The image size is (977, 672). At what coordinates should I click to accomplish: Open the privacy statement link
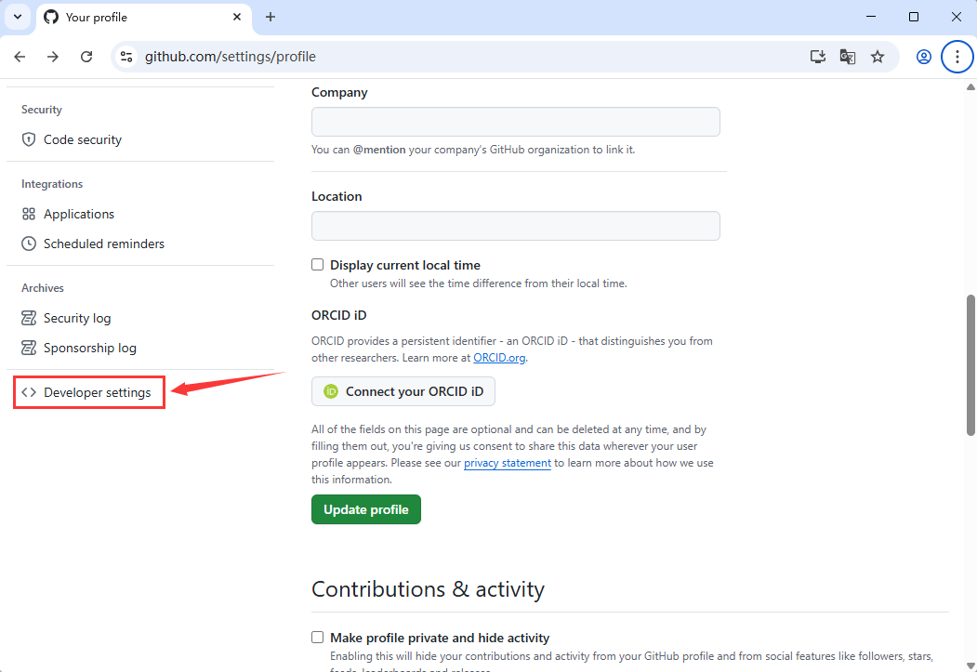[x=508, y=463]
